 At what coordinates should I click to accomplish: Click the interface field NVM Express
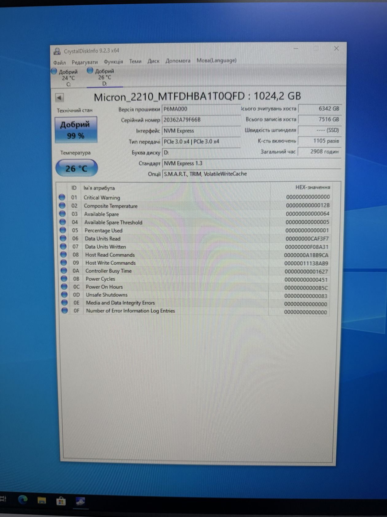201,131
